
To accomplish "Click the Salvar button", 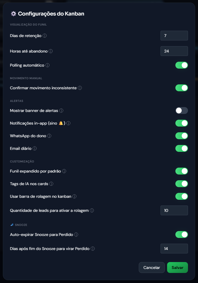I will coord(177,268).
